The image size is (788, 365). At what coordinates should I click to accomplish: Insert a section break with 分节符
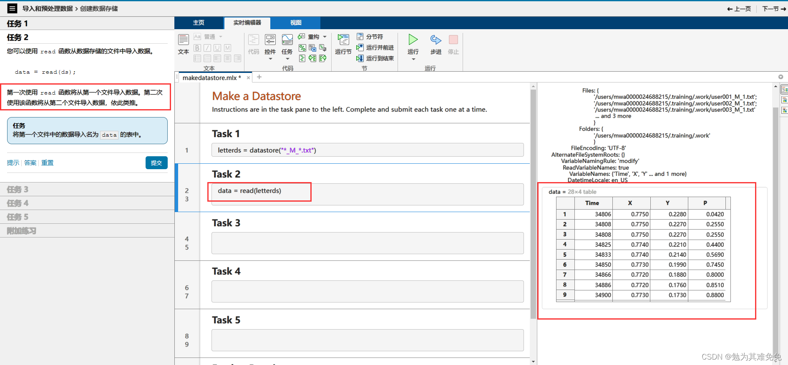click(x=370, y=37)
